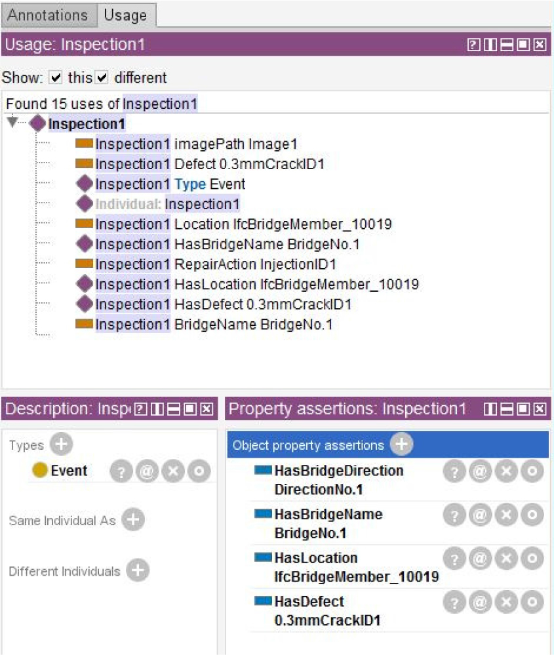Delete the Event type using its x icon

172,472
